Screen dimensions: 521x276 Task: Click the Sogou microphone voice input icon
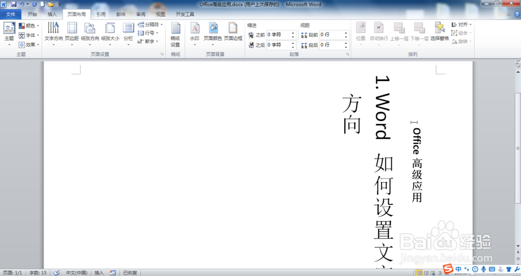tap(484, 269)
